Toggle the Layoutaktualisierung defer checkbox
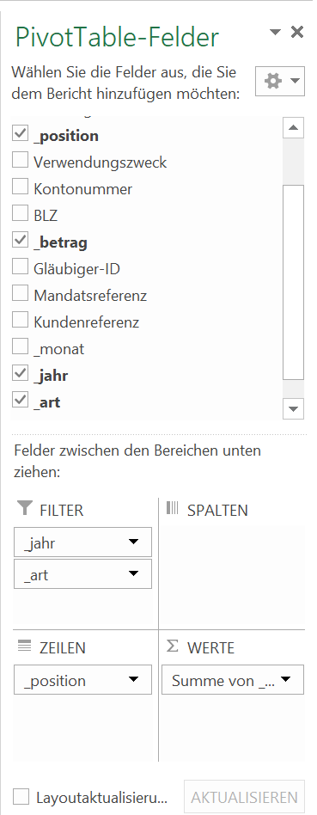 coord(21,796)
